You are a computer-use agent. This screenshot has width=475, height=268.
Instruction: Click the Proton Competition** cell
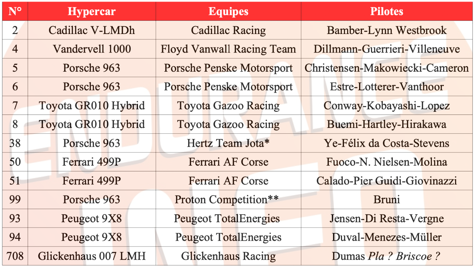[x=228, y=200]
